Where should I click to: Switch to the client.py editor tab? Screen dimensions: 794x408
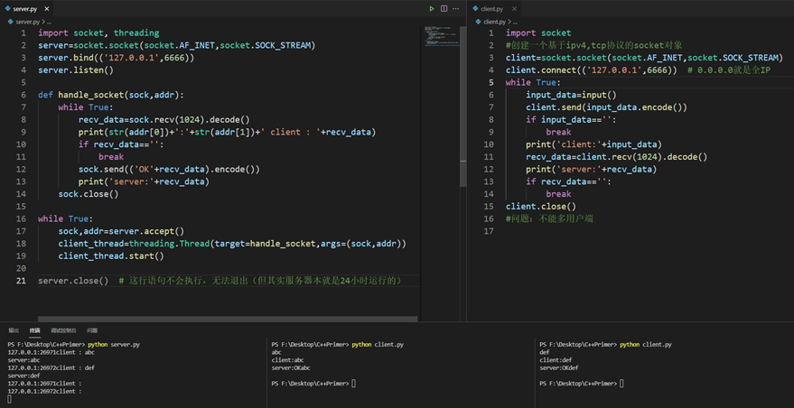[495, 9]
